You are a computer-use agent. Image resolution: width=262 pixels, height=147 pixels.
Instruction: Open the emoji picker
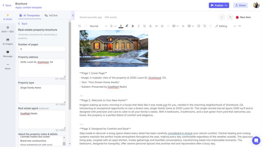[x=199, y=26]
